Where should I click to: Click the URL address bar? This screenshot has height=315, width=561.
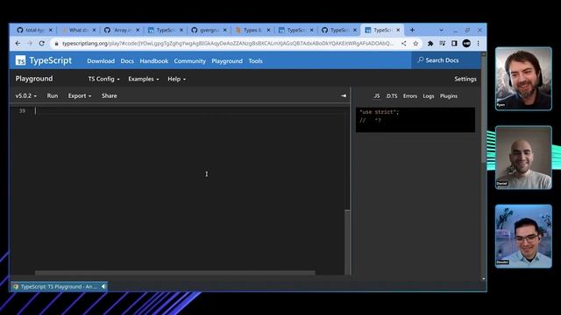point(228,44)
